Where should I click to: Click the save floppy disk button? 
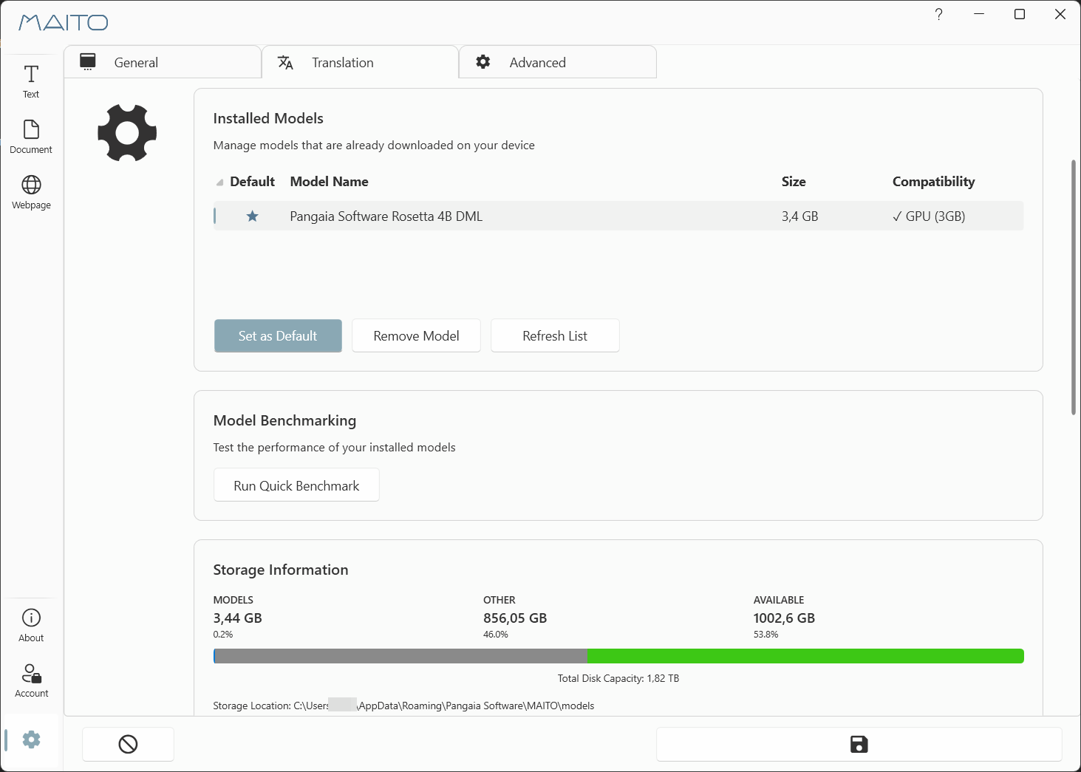[859, 744]
